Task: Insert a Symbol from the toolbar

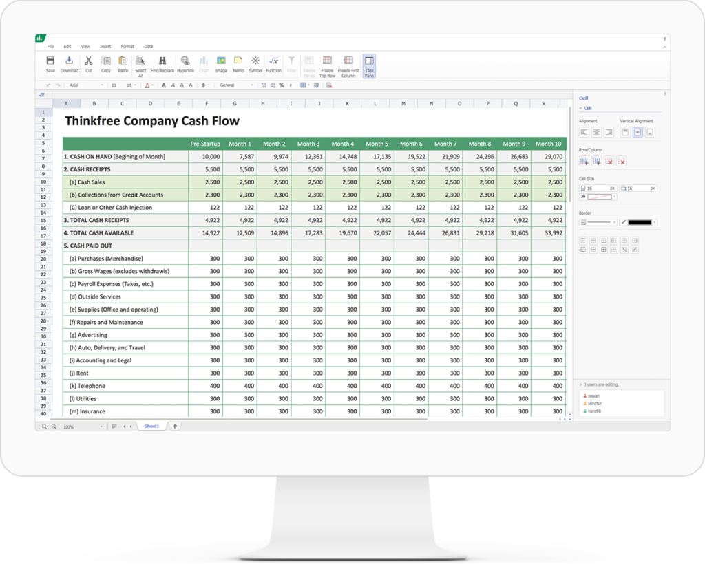Action: (255, 65)
